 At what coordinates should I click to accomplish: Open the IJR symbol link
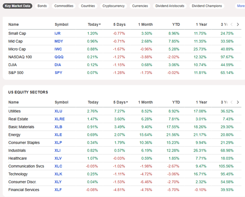(58, 33)
